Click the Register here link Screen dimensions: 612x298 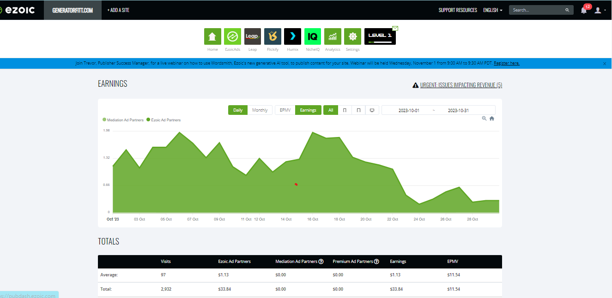(x=507, y=63)
